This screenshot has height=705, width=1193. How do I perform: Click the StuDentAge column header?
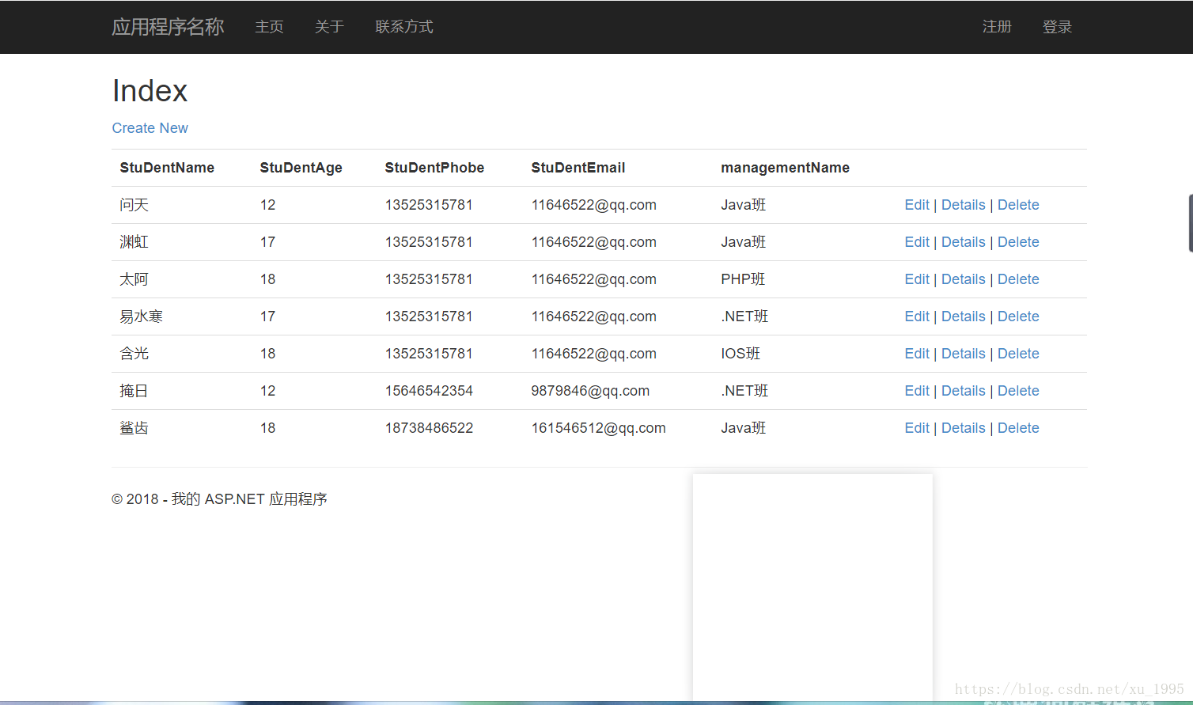(x=301, y=168)
